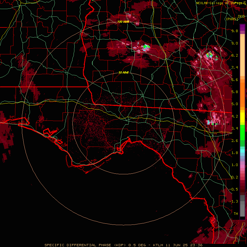Click the 9.8 value on the color scale
The image size is (247, 247).
[235, 31]
